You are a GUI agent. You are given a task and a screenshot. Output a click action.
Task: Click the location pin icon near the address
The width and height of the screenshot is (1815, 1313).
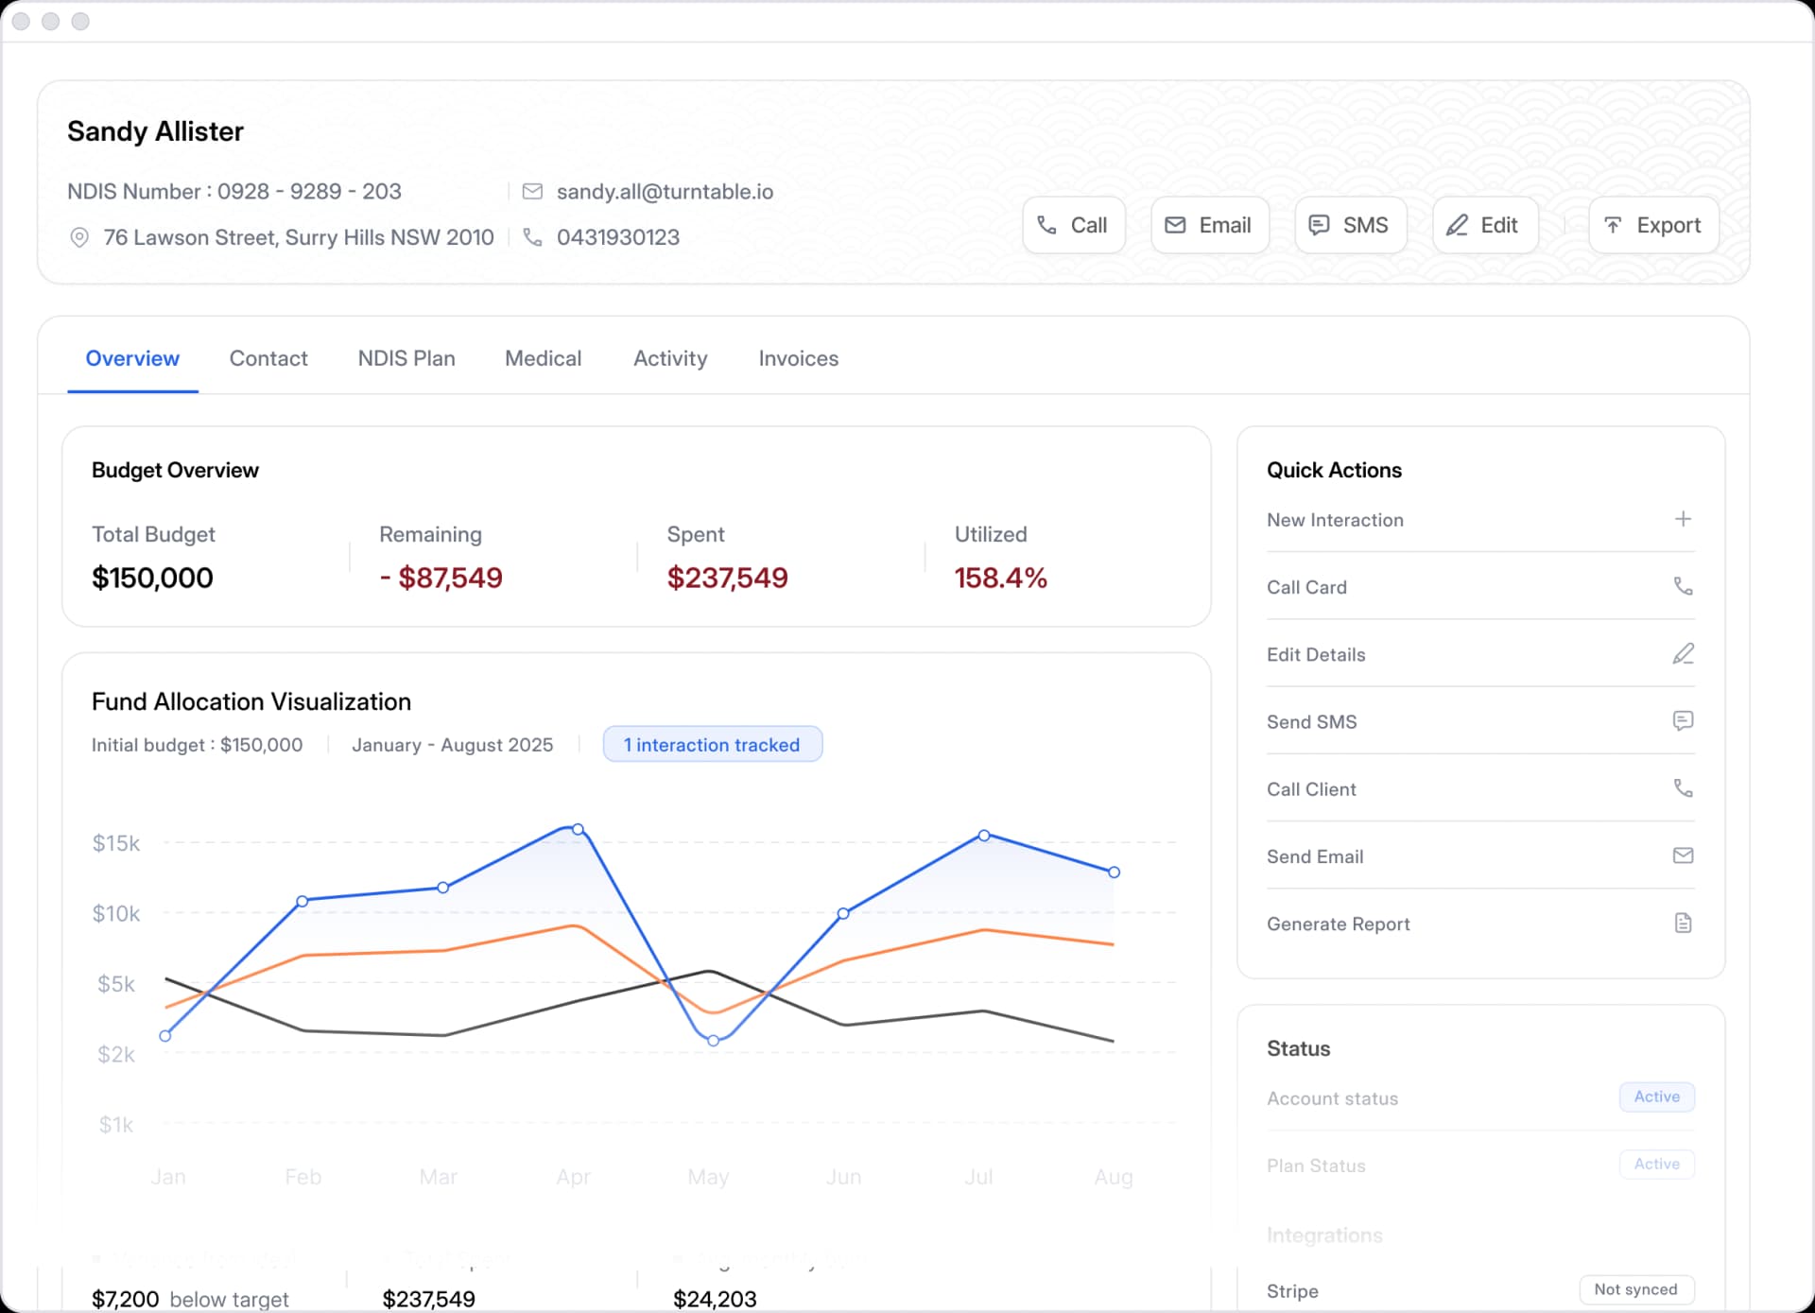pos(78,237)
